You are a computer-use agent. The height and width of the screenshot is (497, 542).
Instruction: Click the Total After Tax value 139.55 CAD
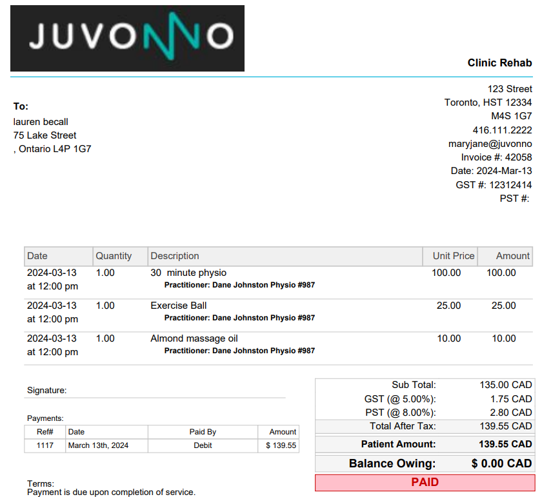[x=505, y=426]
